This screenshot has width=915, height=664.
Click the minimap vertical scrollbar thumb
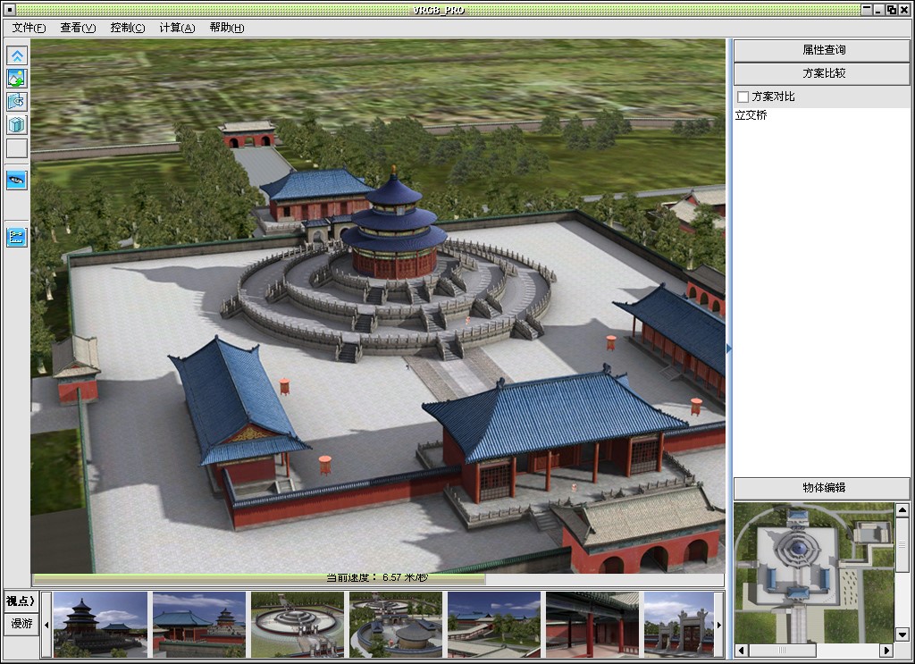click(x=902, y=544)
